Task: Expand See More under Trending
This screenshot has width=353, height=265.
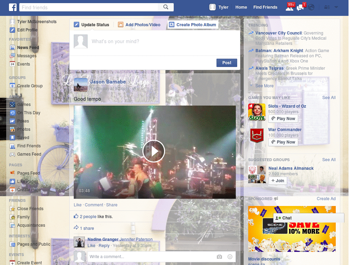Action: pos(264,86)
